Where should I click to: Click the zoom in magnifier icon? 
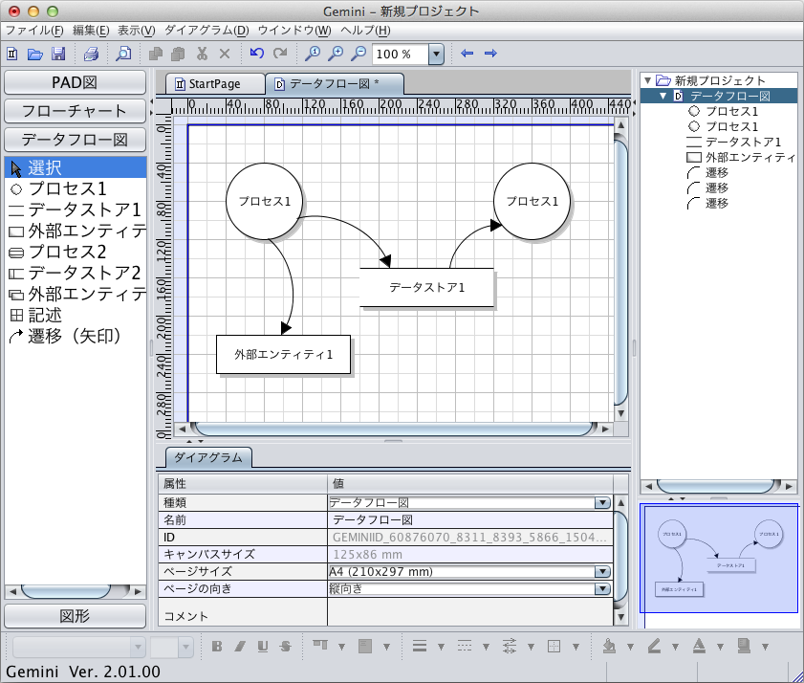[x=336, y=54]
